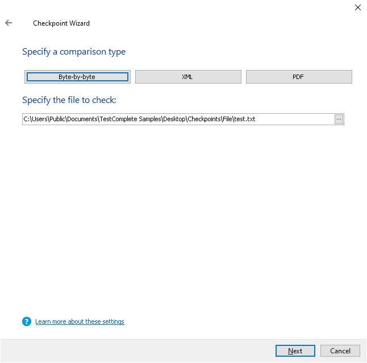Place cursor at "test.txt" in the path
The height and width of the screenshot is (363, 367).
245,119
